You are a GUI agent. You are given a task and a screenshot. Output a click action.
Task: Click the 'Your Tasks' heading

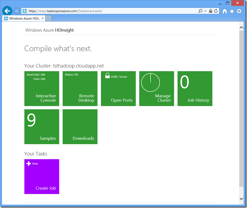tap(36, 154)
